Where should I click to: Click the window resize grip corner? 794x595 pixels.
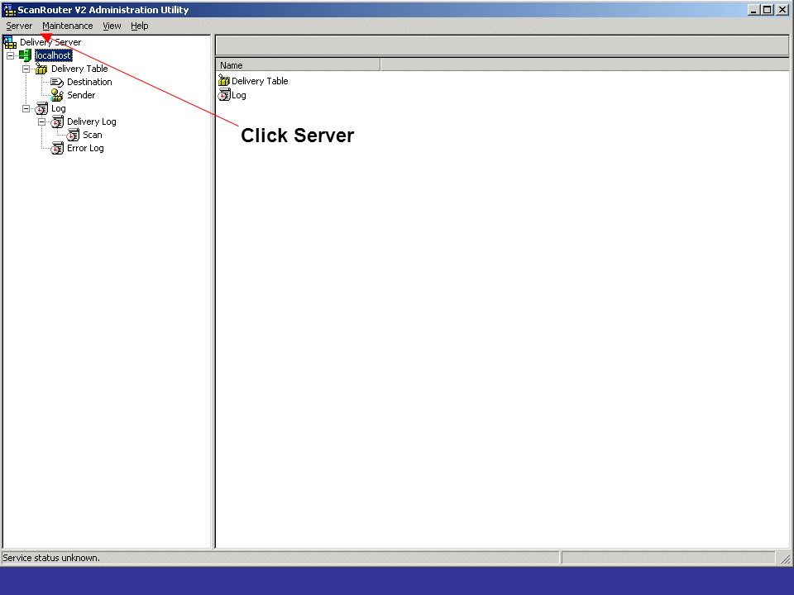pyautogui.click(x=786, y=559)
